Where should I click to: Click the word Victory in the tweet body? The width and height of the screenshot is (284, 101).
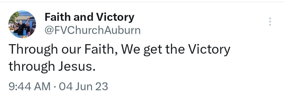coord(210,50)
